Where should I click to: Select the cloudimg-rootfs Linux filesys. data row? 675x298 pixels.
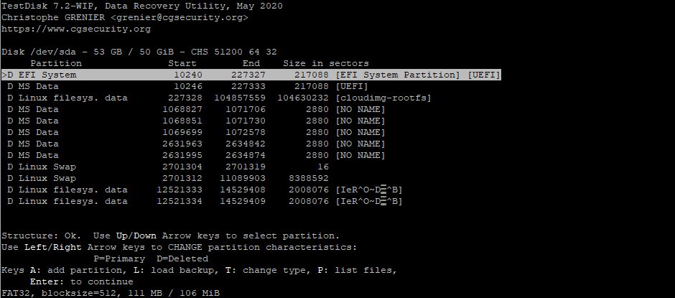219,98
